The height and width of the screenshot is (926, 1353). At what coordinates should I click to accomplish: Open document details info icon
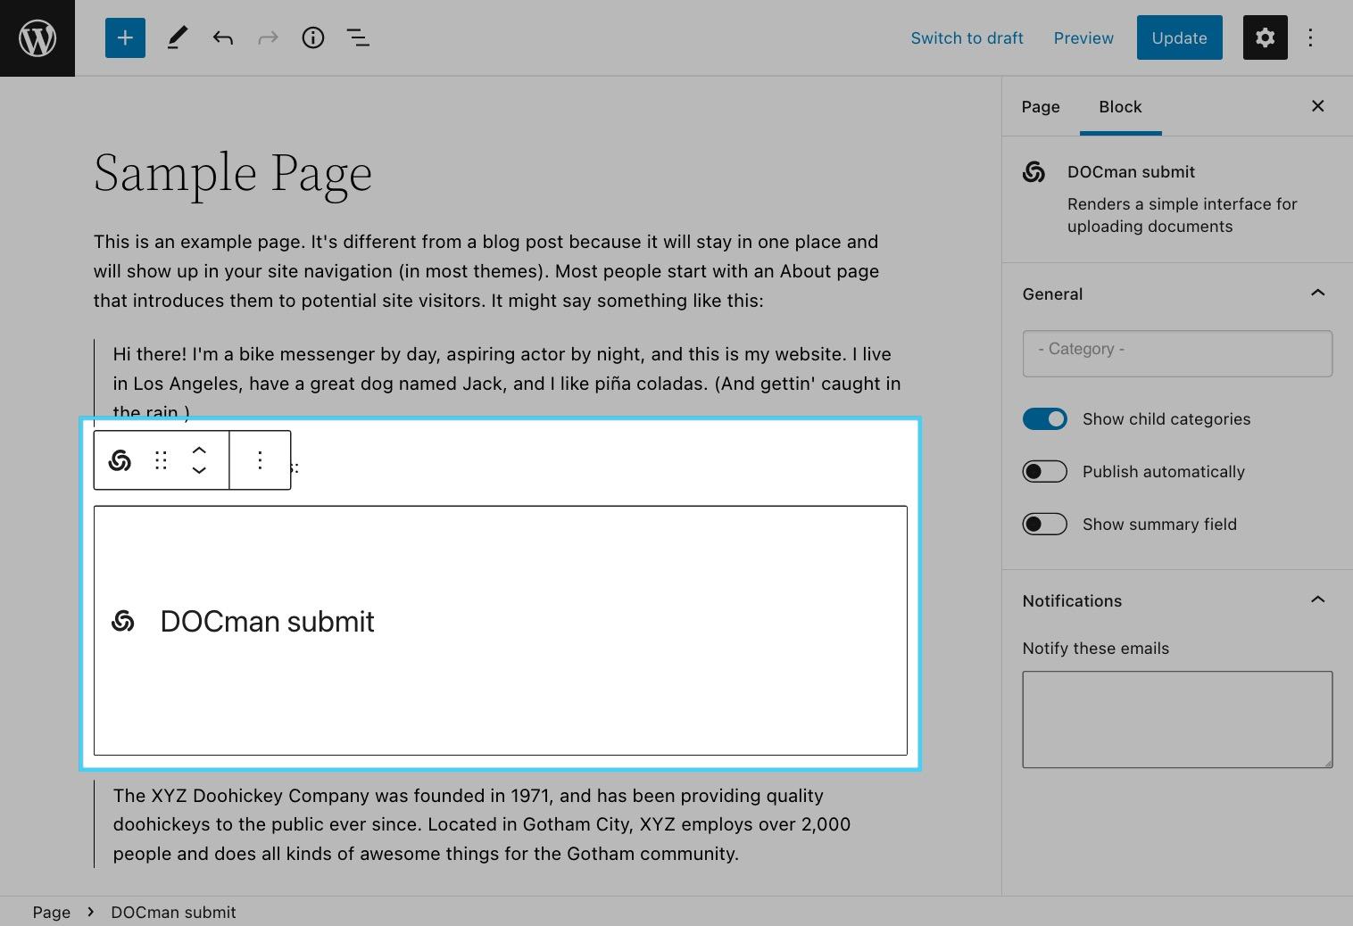(312, 37)
